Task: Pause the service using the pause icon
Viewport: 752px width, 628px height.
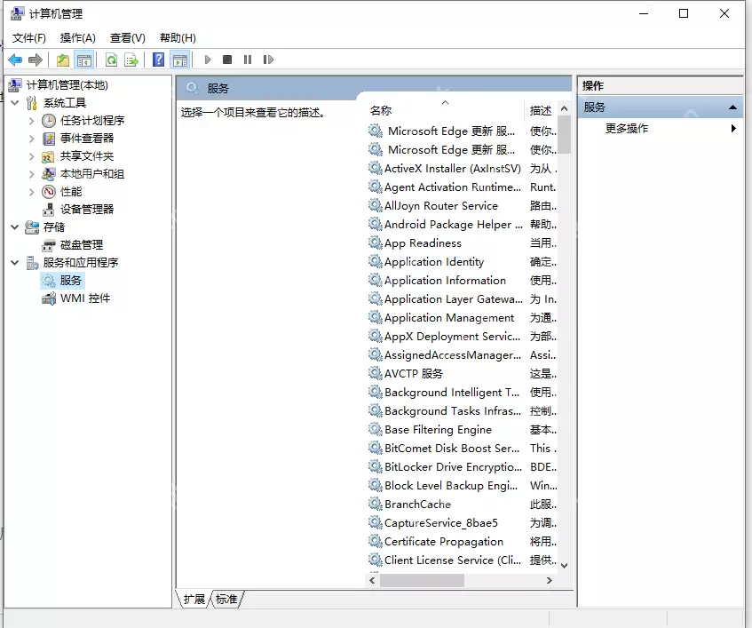Action: (x=249, y=60)
